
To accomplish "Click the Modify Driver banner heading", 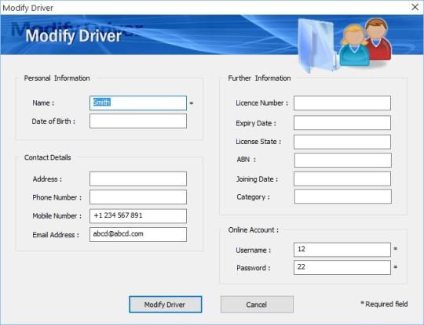I will 73,36.
